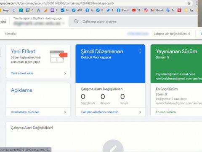This screenshot has height=152, width=202.
Task: Open the three-dot menu on Şimdi Düzenlenen card
Action: [x=140, y=51]
